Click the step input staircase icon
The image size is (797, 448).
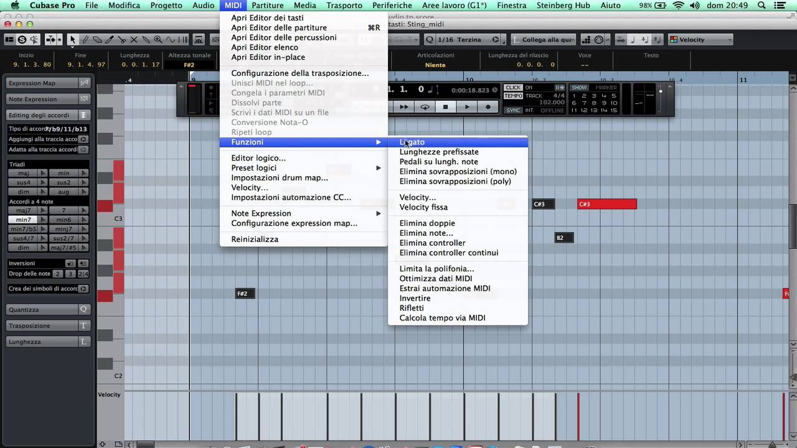click(x=586, y=40)
